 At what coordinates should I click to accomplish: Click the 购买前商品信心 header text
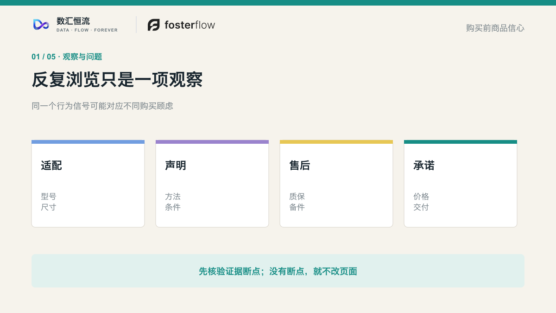(x=495, y=28)
